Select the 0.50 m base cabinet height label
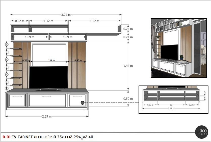 click(x=128, y=99)
